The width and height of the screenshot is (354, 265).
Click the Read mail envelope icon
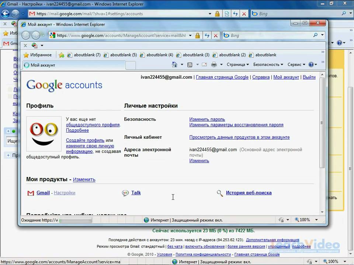204,65
